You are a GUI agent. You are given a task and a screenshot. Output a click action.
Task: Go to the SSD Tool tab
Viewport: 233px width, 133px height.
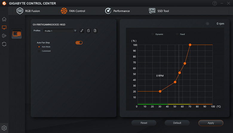[159, 11]
